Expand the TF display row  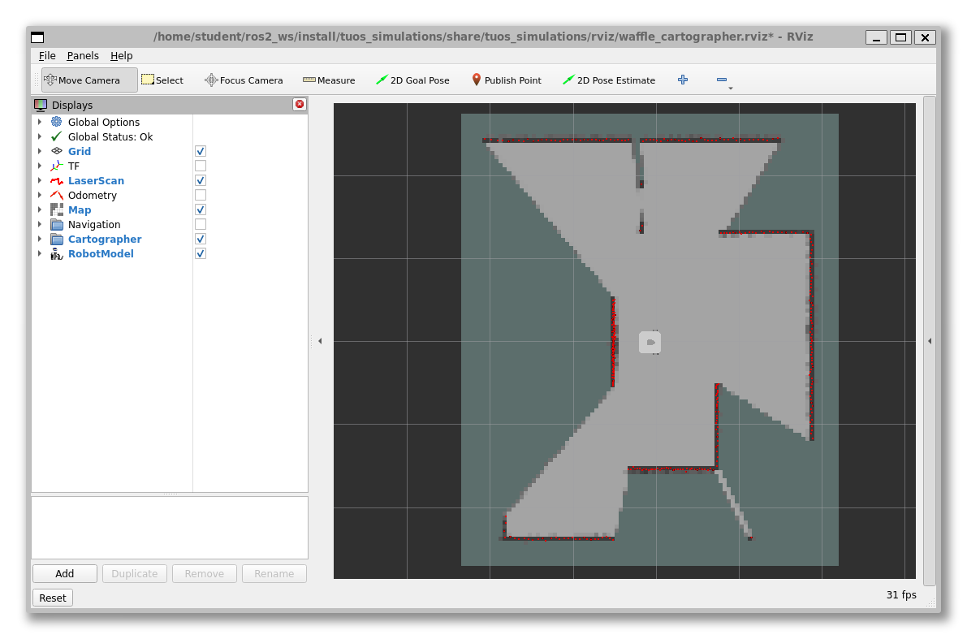click(40, 166)
